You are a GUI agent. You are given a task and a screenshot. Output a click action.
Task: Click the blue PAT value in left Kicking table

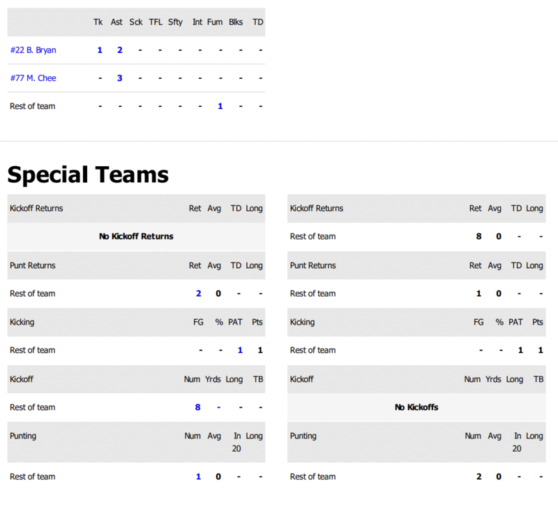241,350
